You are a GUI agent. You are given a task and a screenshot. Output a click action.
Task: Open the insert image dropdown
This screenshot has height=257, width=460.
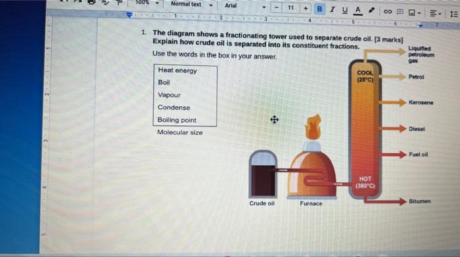point(415,12)
